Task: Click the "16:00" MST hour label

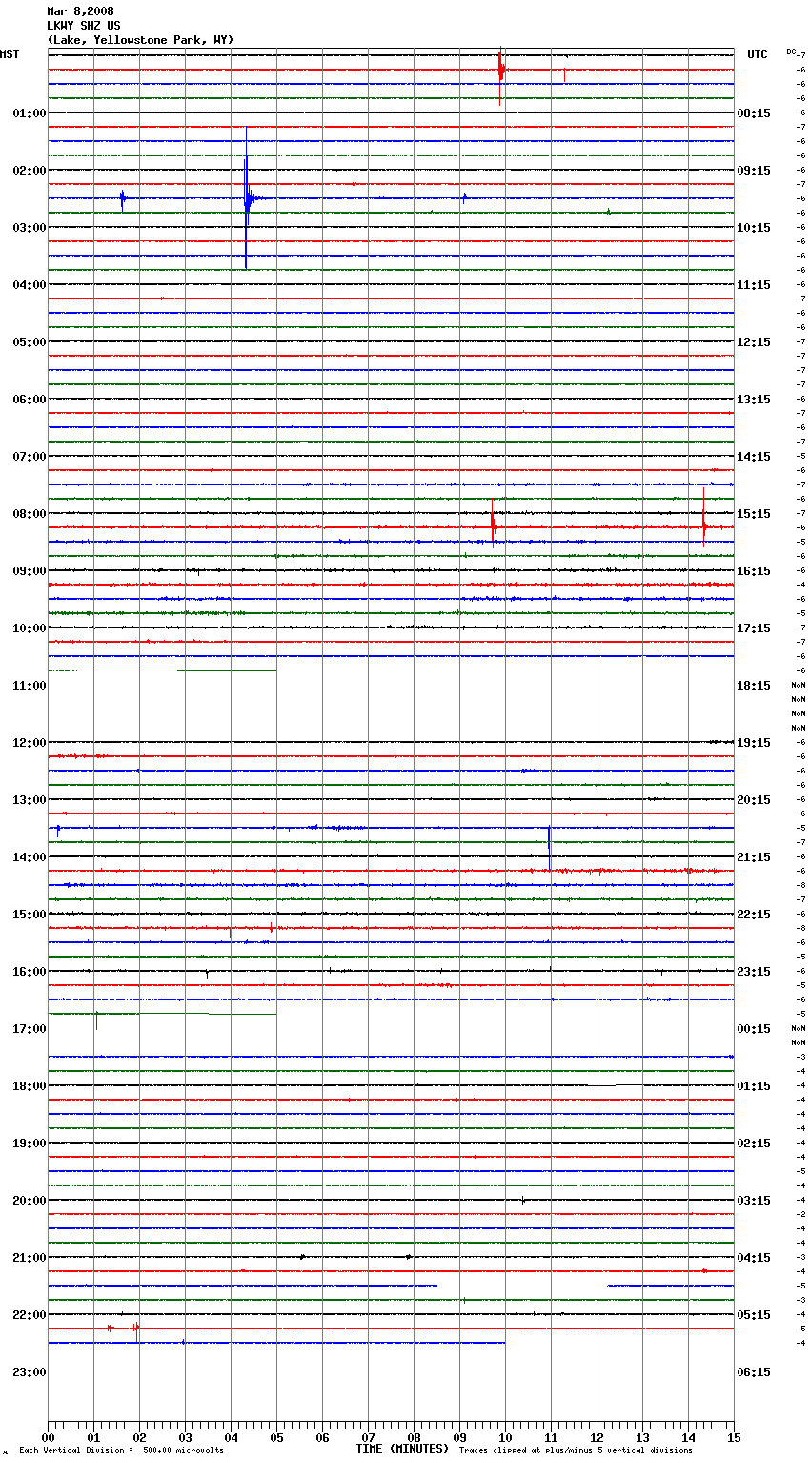Action: [x=30, y=972]
